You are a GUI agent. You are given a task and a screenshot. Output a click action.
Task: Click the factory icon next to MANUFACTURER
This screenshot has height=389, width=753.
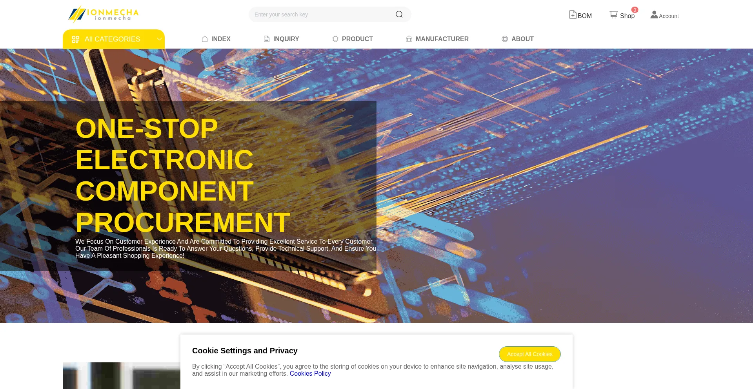click(409, 39)
